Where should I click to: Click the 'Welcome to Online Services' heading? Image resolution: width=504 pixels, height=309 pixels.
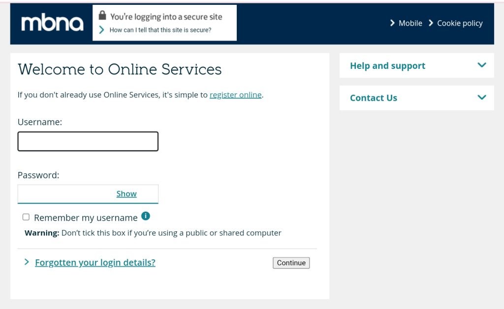click(120, 69)
